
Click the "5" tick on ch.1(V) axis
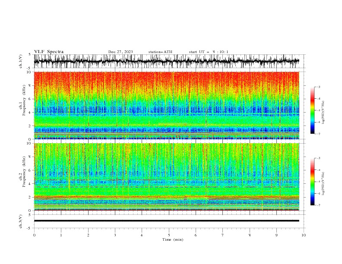coord(29,55)
